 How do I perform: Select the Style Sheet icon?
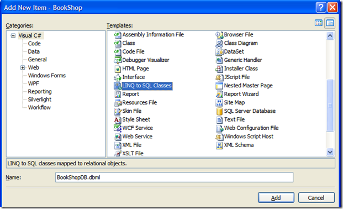click(118, 120)
